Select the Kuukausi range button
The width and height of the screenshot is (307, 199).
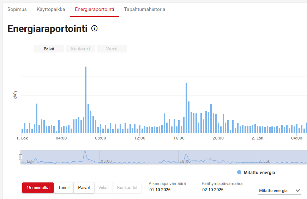(x=80, y=49)
